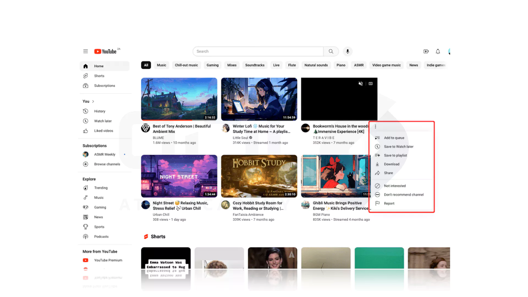528x297 pixels.
Task: Select the Music filter chip
Action: click(x=161, y=65)
